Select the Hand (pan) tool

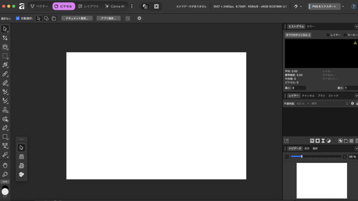[x=5, y=165]
